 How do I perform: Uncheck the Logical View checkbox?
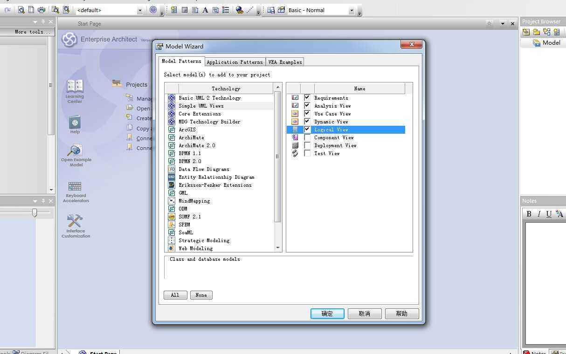[x=307, y=129]
